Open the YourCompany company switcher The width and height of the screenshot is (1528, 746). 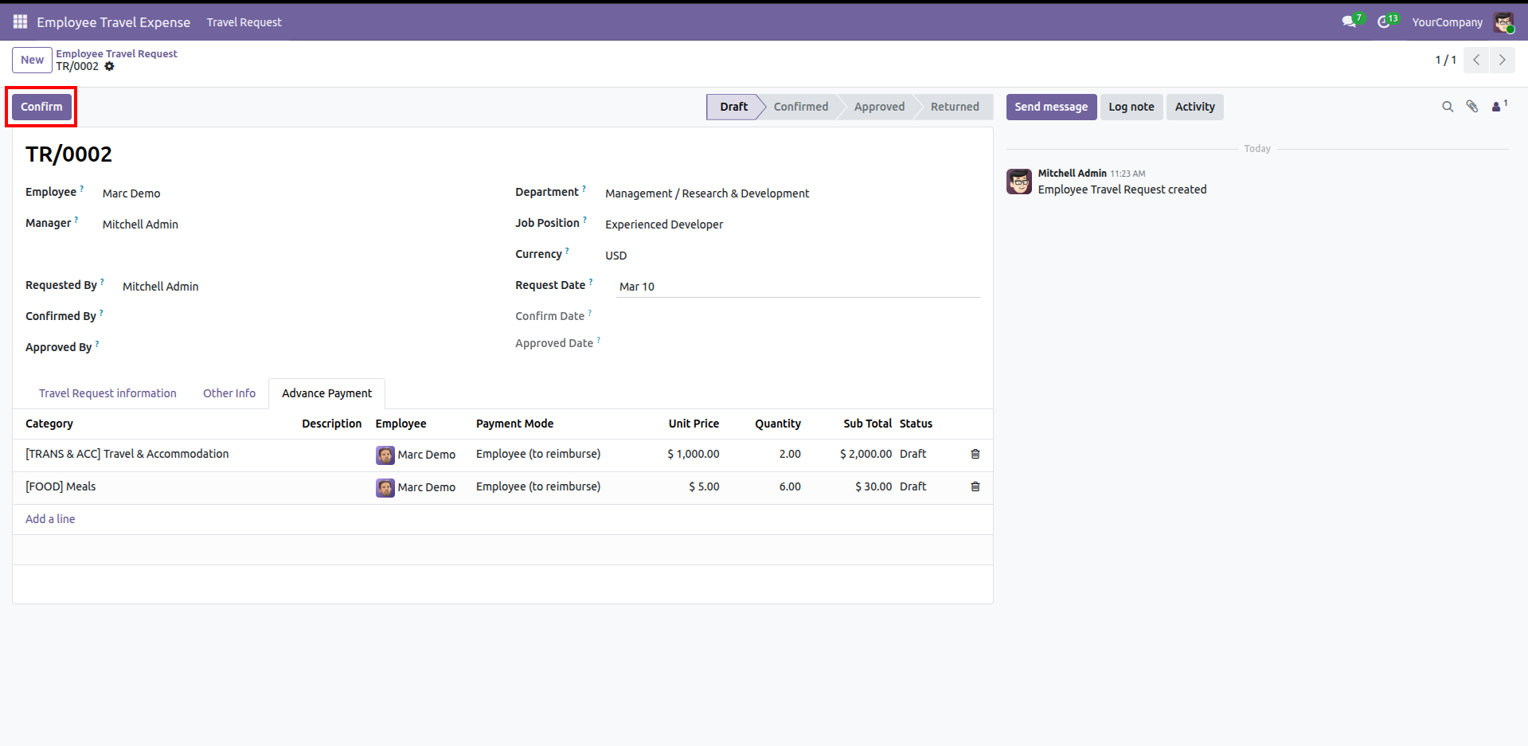click(1447, 22)
